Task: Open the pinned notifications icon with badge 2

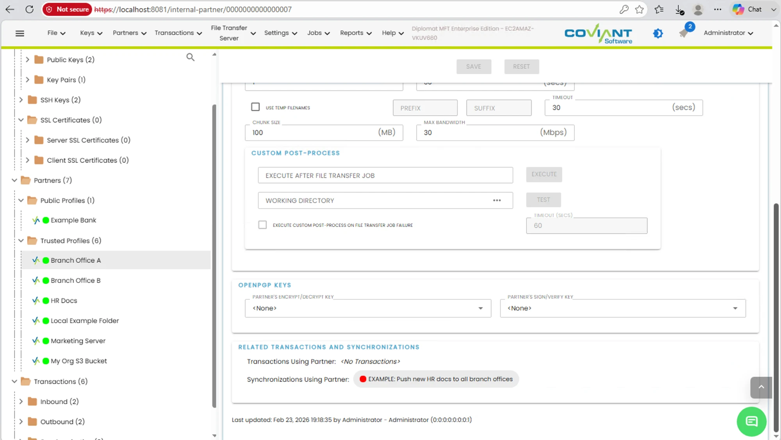Action: [684, 33]
